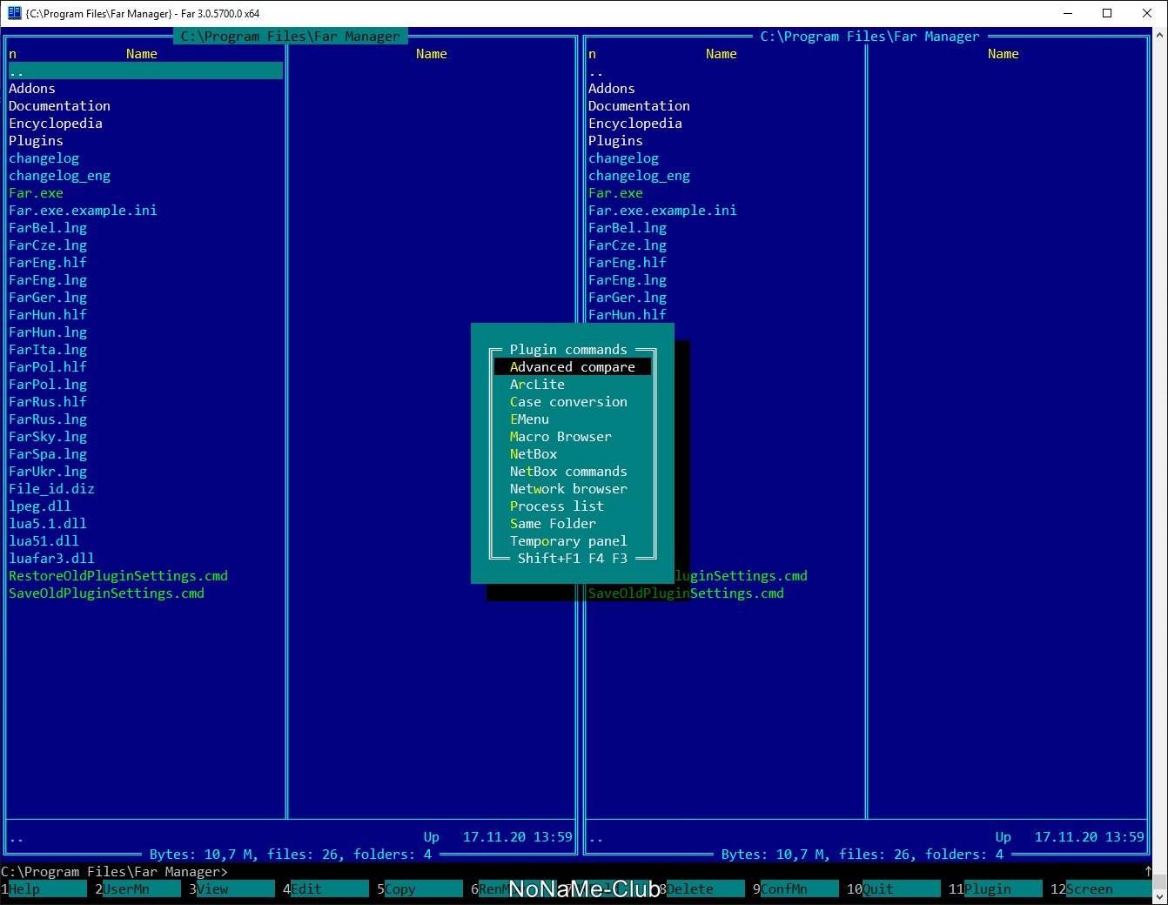Click vertical scrollbar down arrow
Viewport: 1168px width, 905px height.
(1160, 896)
